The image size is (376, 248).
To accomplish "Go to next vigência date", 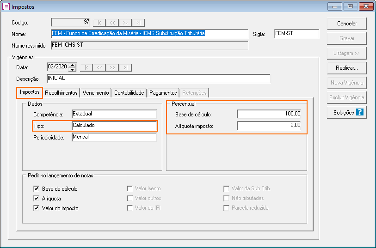I will pyautogui.click(x=112, y=67).
